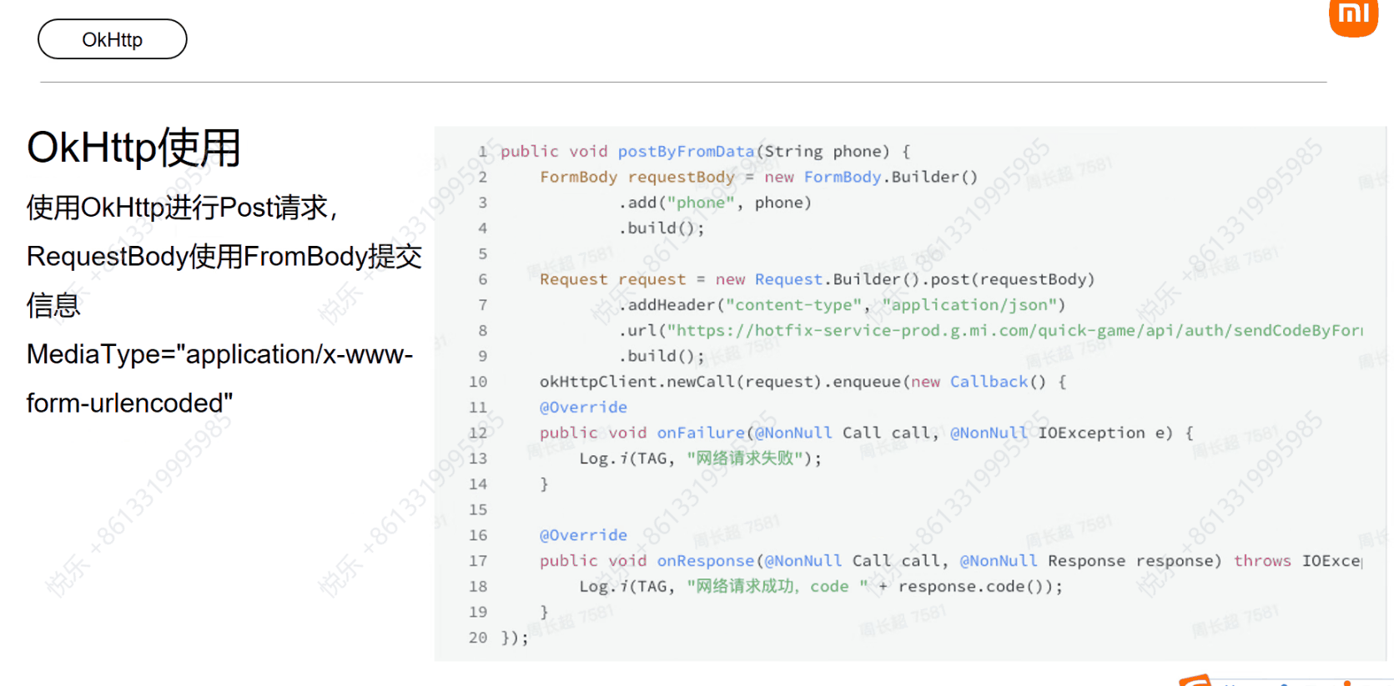Screen dimensions: 1394x686
Task: Click the closing '});' on line 20
Action: point(515,638)
